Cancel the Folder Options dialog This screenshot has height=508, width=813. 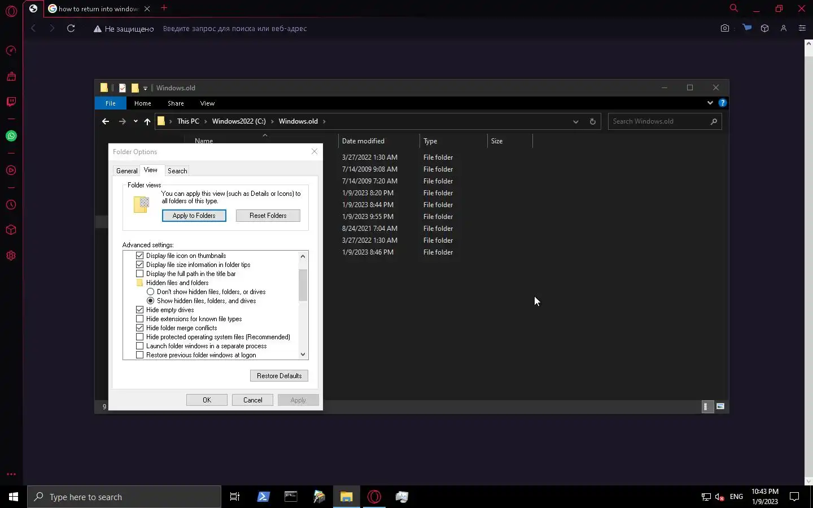coord(253,400)
